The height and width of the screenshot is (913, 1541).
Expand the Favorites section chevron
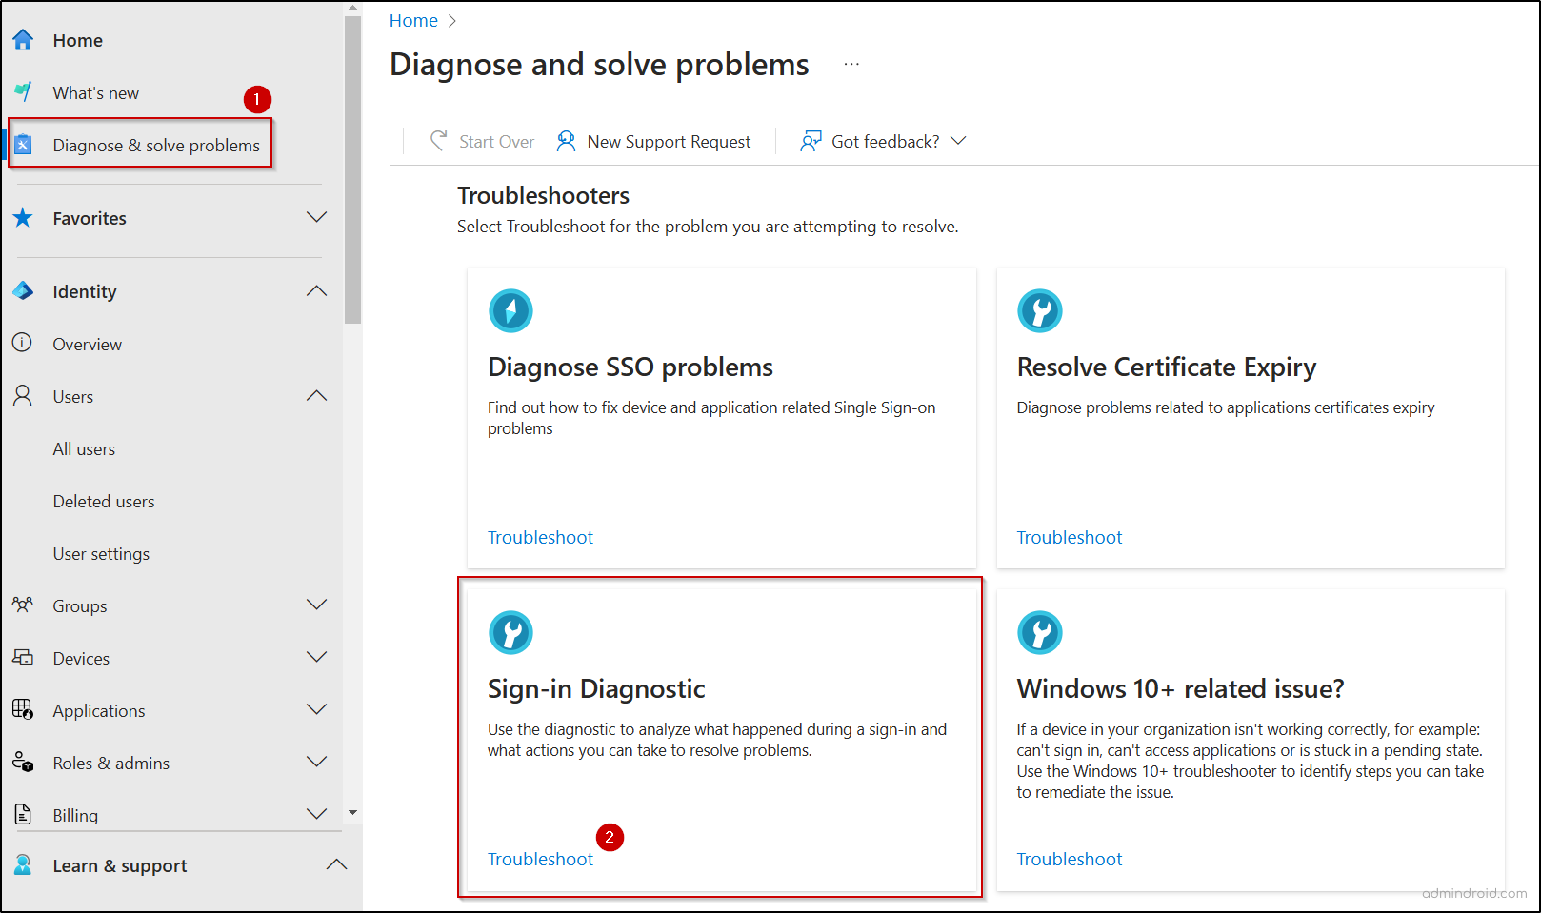[317, 217]
